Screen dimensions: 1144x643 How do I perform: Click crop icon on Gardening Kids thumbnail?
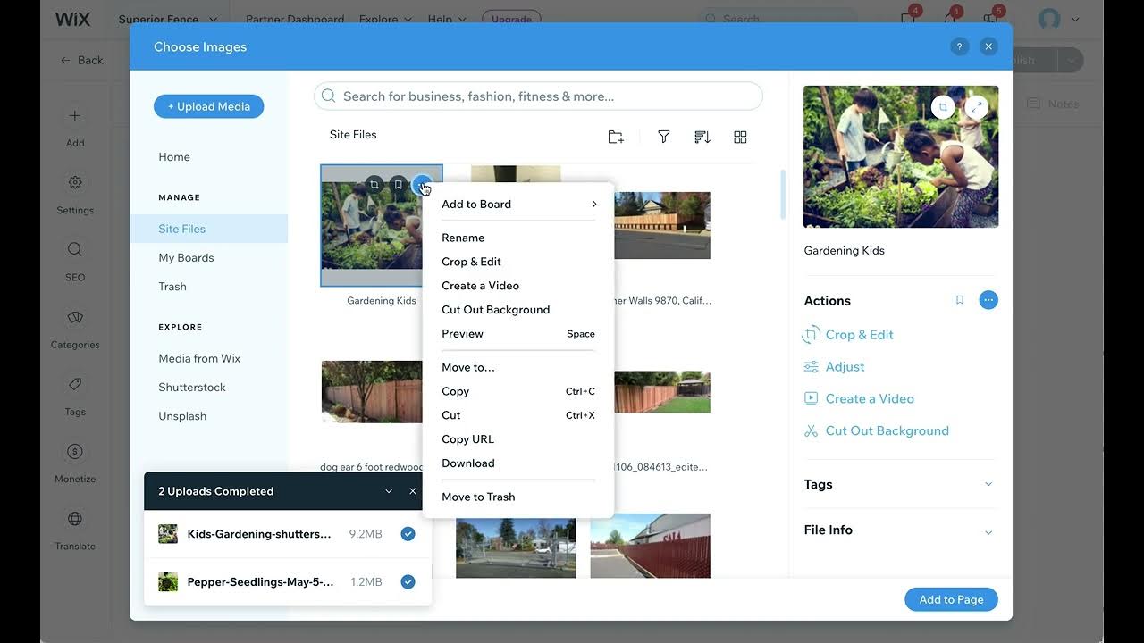(x=374, y=185)
